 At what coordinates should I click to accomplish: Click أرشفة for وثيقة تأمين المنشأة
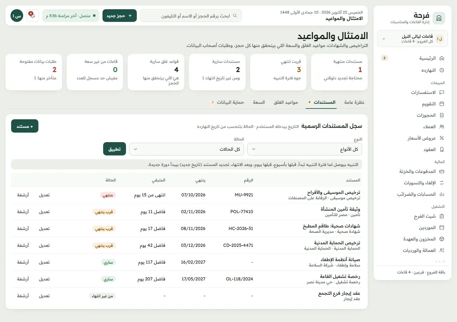23,212
